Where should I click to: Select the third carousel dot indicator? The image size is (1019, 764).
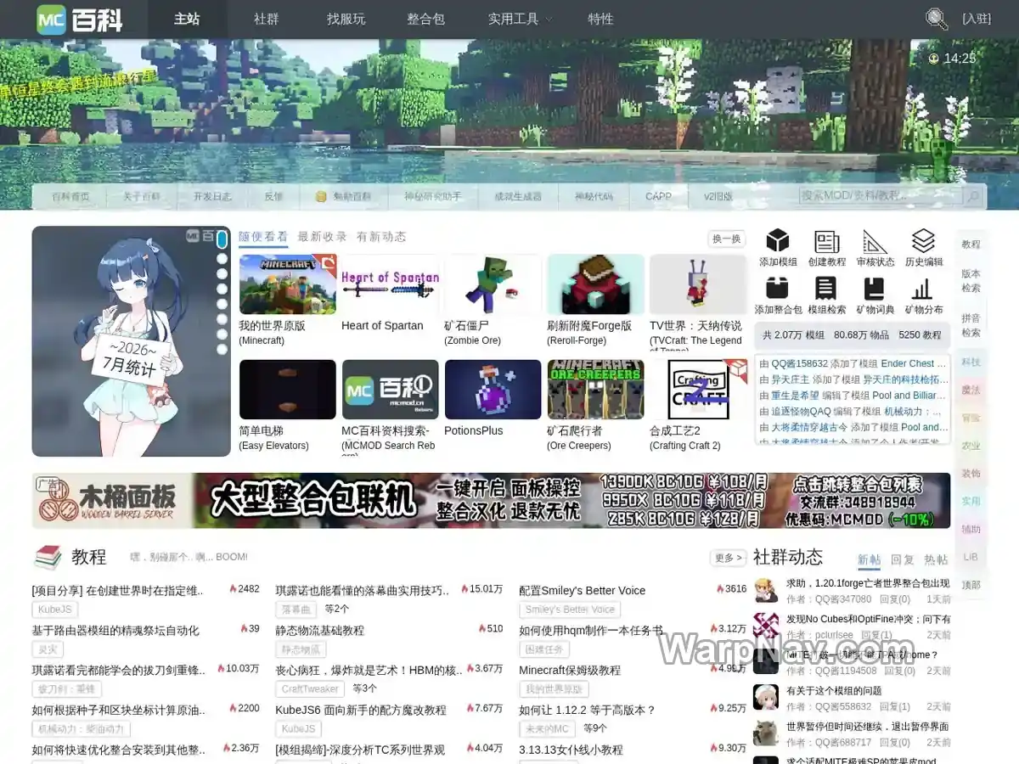tap(222, 273)
